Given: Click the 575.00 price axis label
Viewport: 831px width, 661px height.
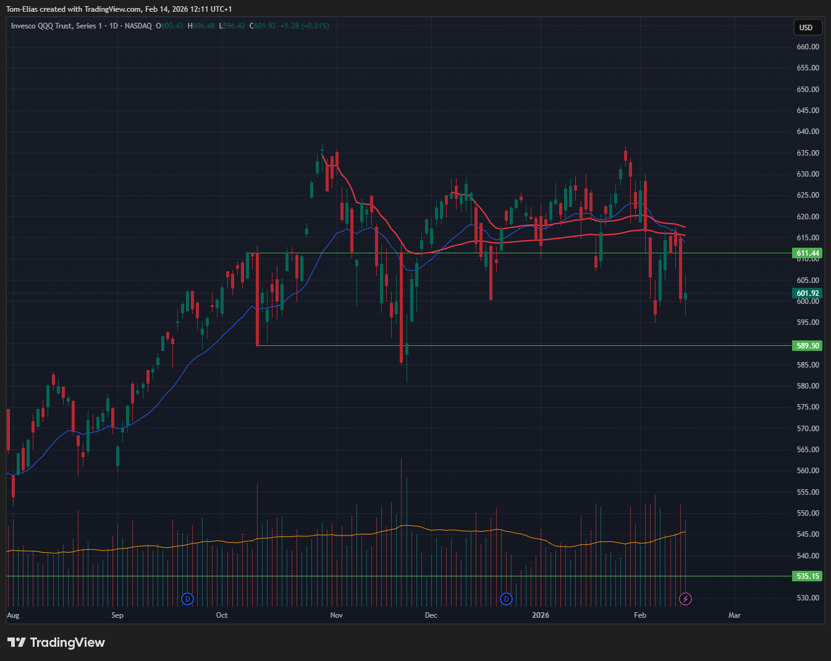Looking at the screenshot, I should [808, 407].
